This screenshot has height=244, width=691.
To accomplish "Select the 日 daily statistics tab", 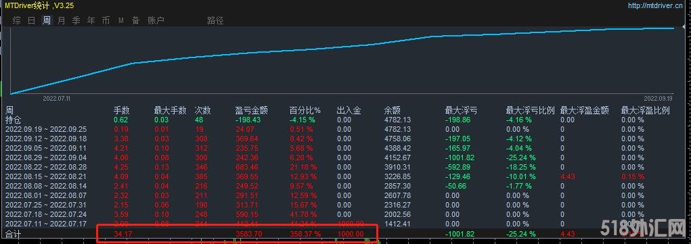I will pos(31,20).
